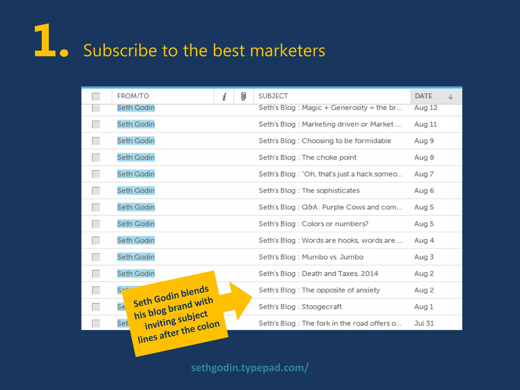The width and height of the screenshot is (520, 390).
Task: Click sender Seth Godin in Aug 4 row
Action: pos(136,240)
